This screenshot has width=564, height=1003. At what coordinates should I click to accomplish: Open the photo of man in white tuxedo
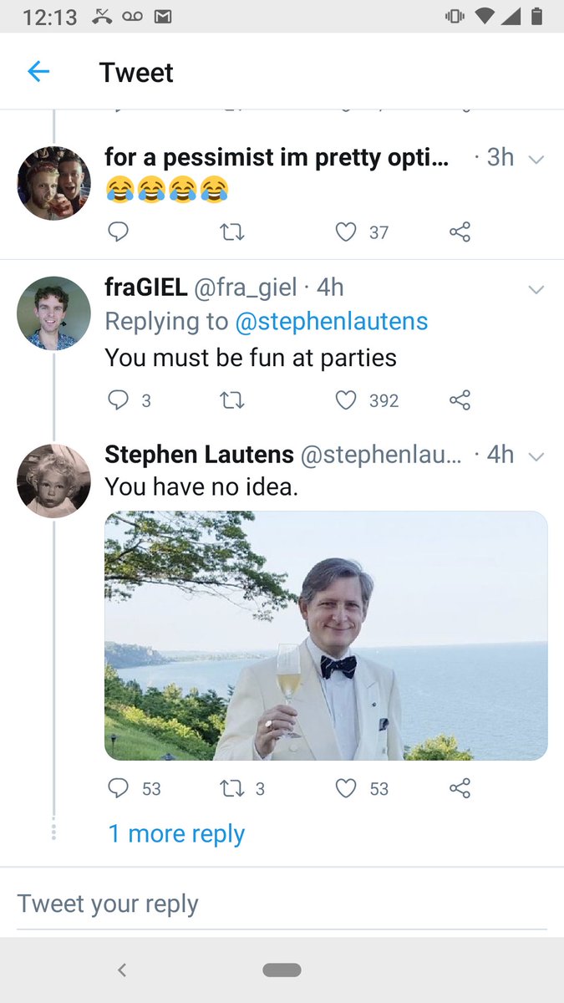click(x=326, y=635)
